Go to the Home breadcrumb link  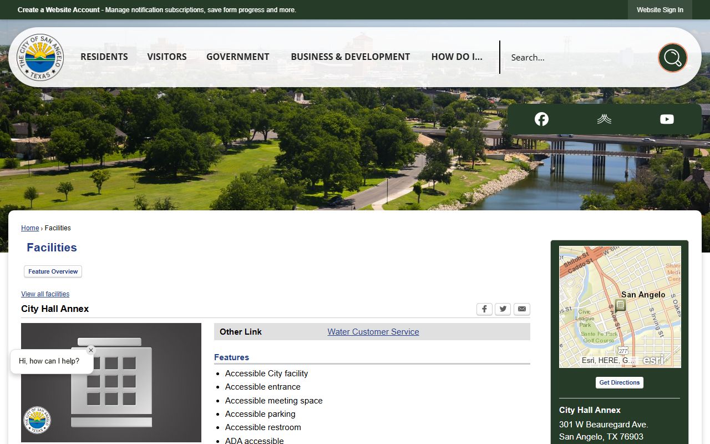30,228
